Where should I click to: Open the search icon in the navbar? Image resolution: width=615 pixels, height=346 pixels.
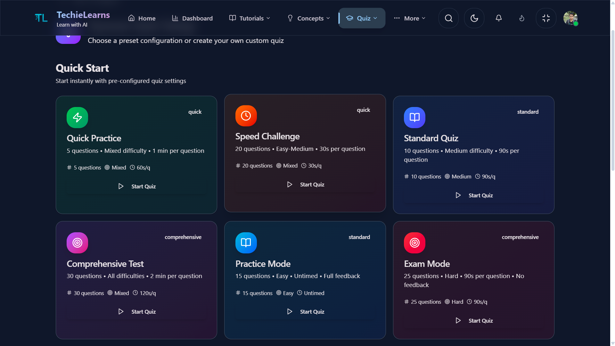click(x=448, y=18)
